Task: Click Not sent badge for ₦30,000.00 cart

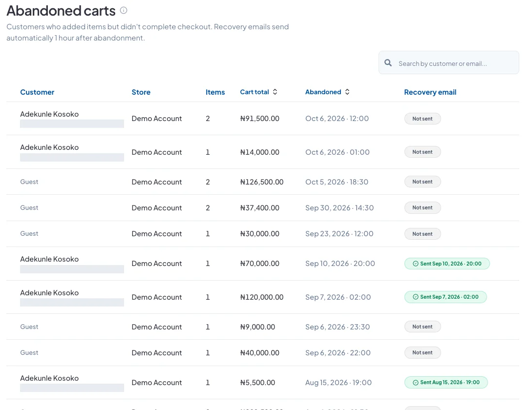Action: (423, 234)
